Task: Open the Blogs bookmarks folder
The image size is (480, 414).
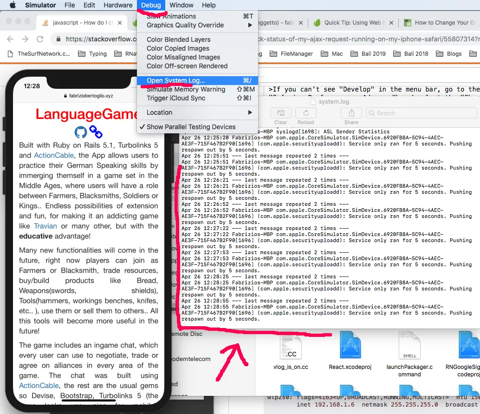Action: coord(449,54)
